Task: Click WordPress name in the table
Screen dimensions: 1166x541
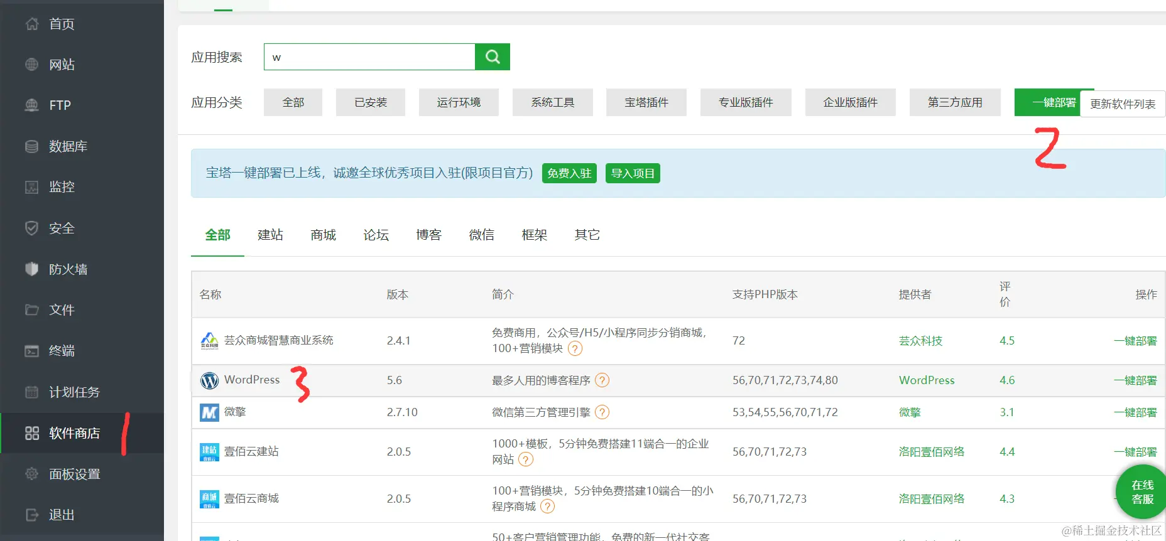Action: [252, 380]
